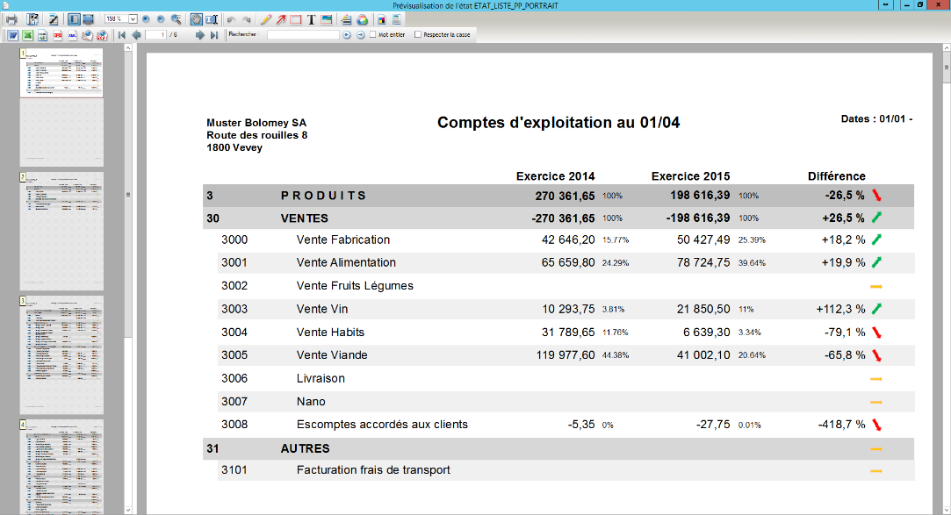Click the report view scroll-up arrow
Viewport: 951px width, 515px height.
pyautogui.click(x=946, y=48)
